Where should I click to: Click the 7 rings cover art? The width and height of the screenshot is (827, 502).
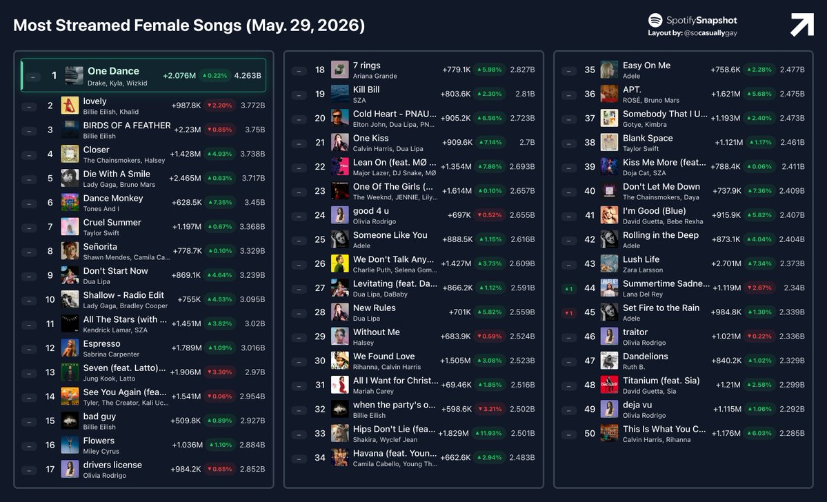point(339,70)
